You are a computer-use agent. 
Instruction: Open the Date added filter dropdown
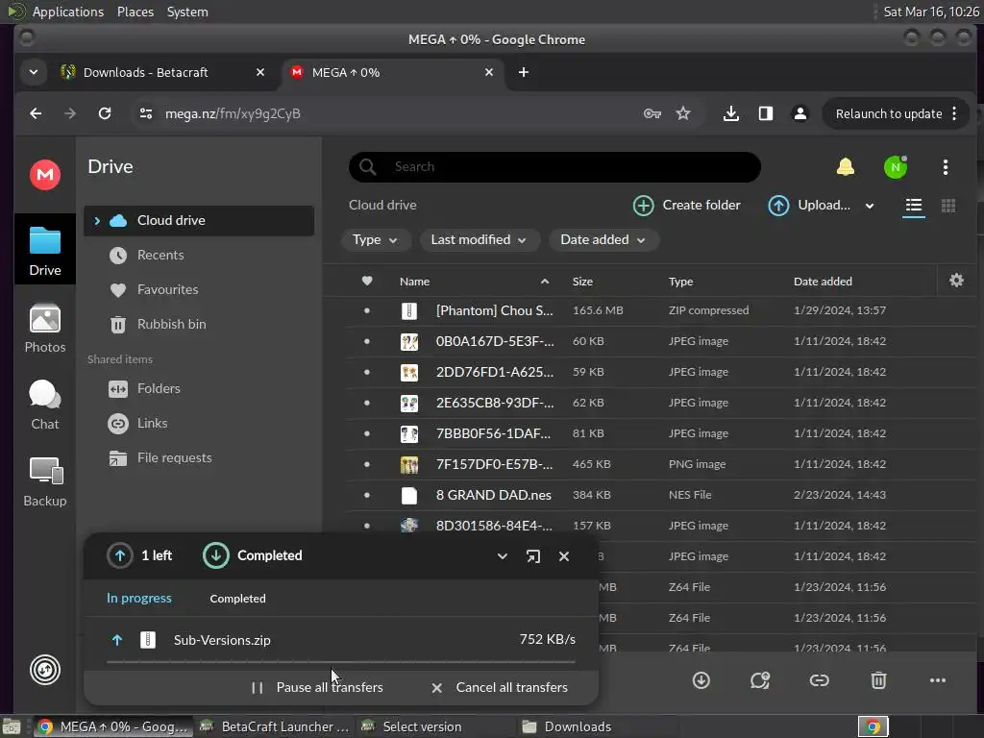click(x=603, y=239)
